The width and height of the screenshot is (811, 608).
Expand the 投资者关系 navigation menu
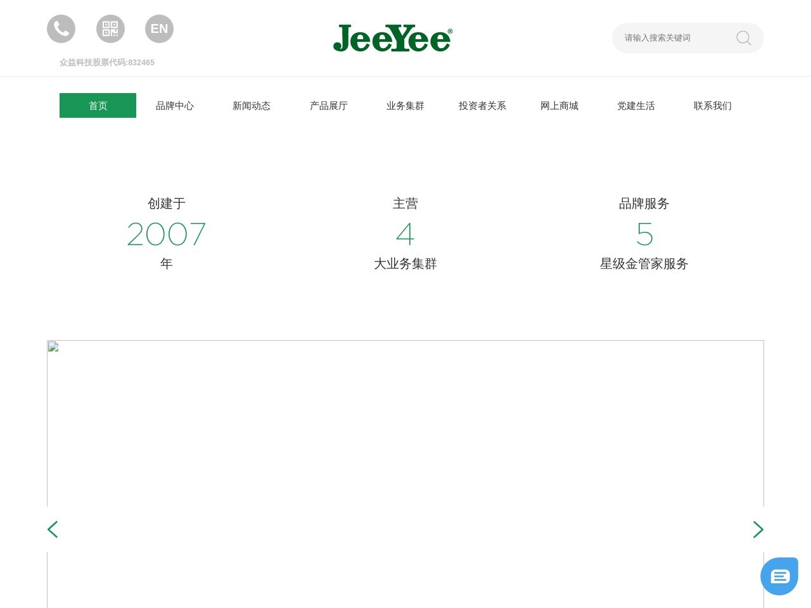(482, 106)
